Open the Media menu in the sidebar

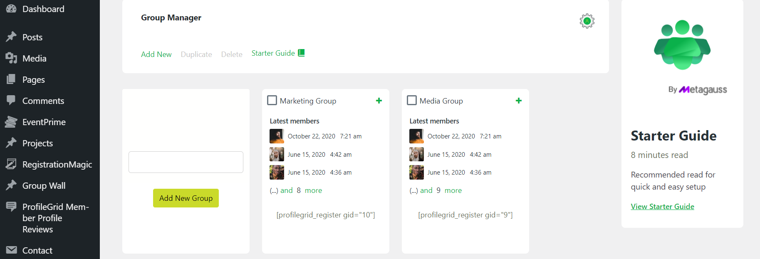34,59
